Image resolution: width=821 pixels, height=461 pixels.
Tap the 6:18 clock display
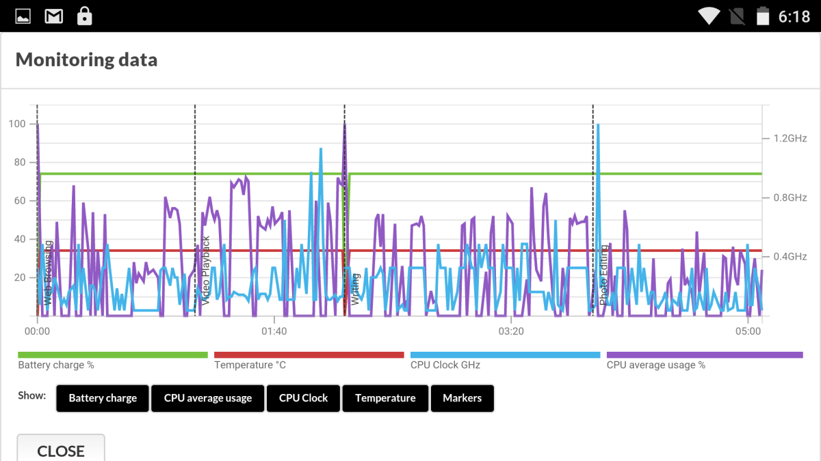pyautogui.click(x=794, y=16)
